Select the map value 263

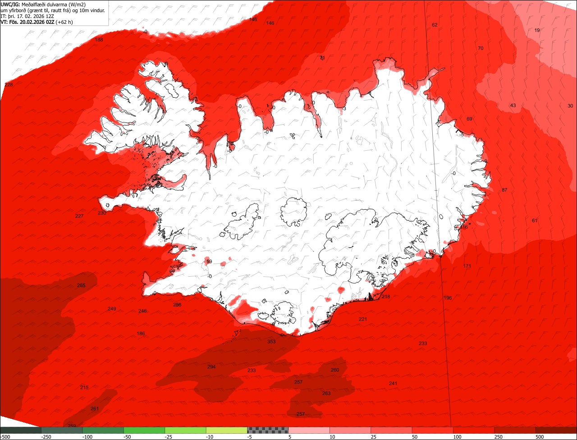pos(326,393)
